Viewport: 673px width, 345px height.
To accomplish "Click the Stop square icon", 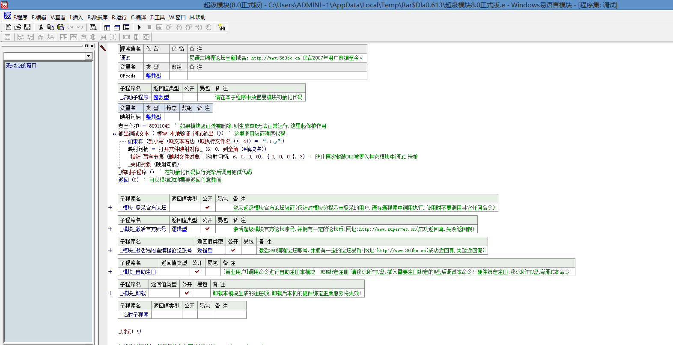I will coord(149,27).
